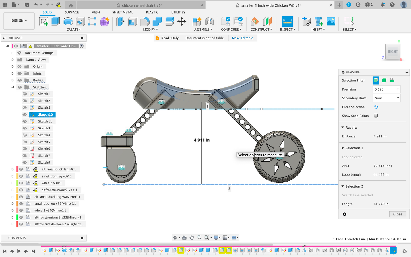This screenshot has width=411, height=257.
Task: Click the Create Sketch tool icon
Action: point(44,21)
